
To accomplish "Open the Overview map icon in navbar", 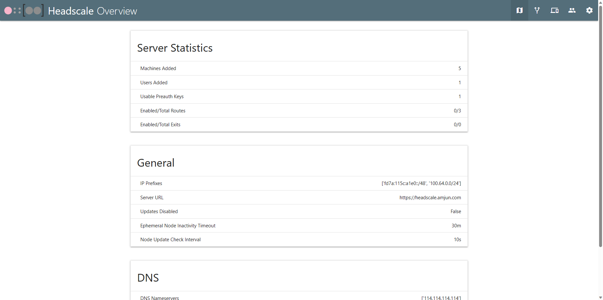I will (519, 10).
